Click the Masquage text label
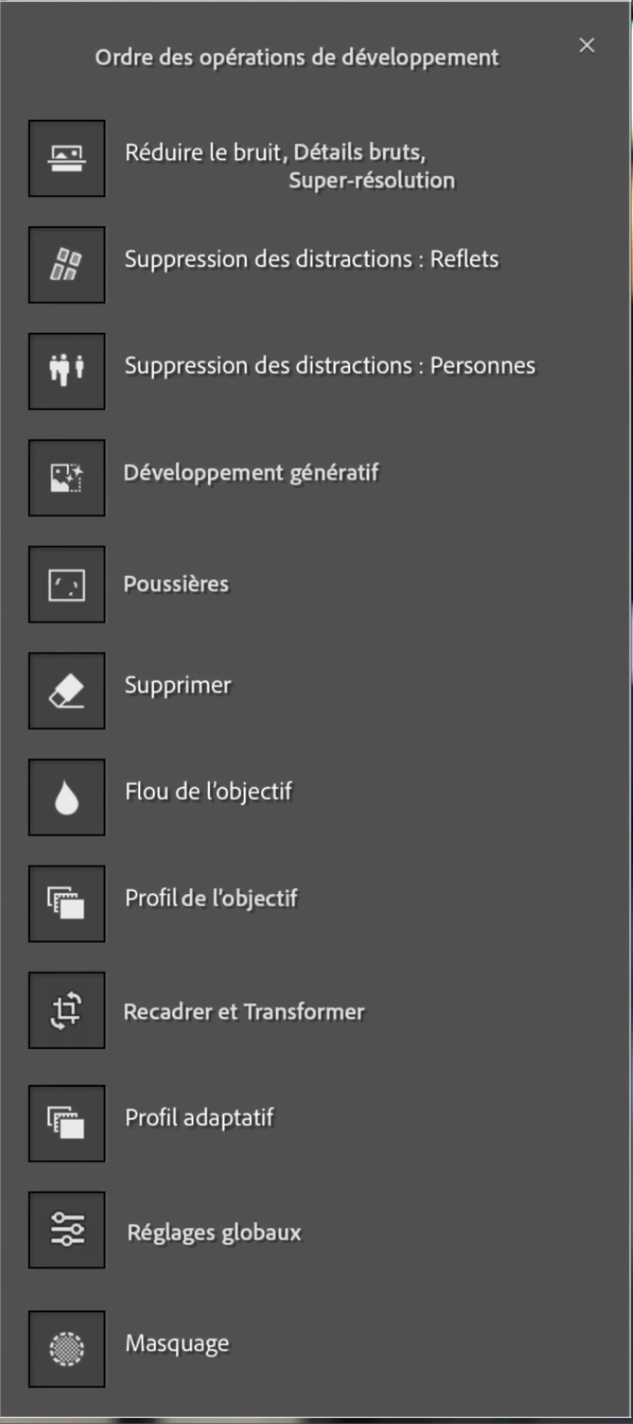Viewport: 633px width, 1424px height. click(177, 1344)
